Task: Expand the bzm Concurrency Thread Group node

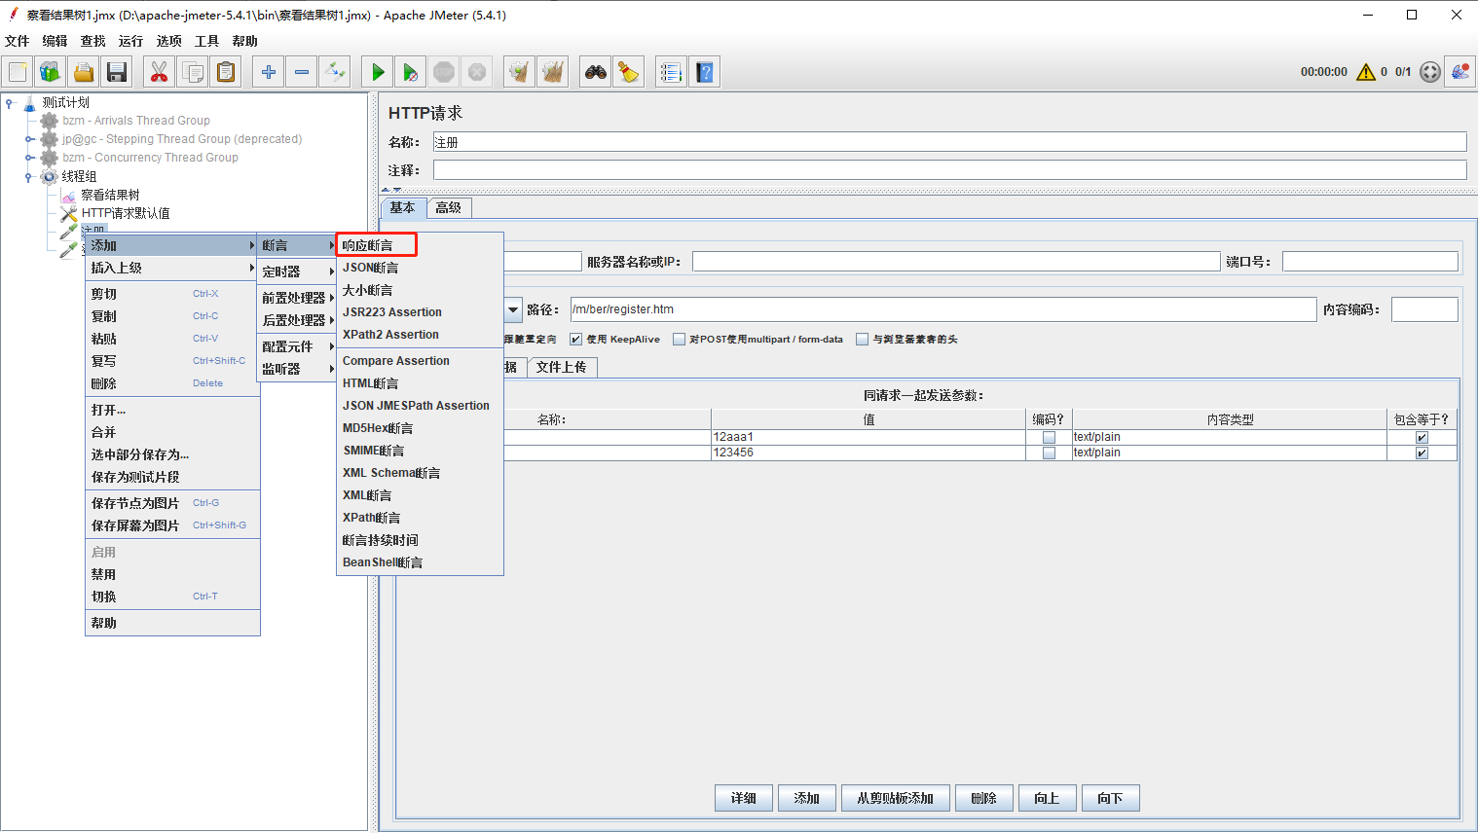Action: [x=29, y=158]
